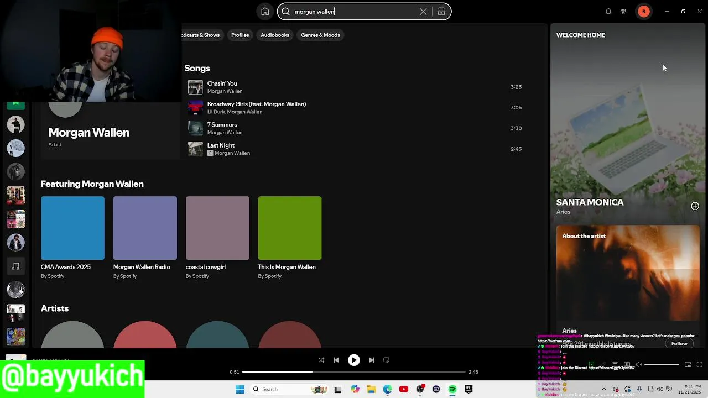The image size is (708, 398).
Task: Open the miniplayer icon
Action: tap(688, 364)
